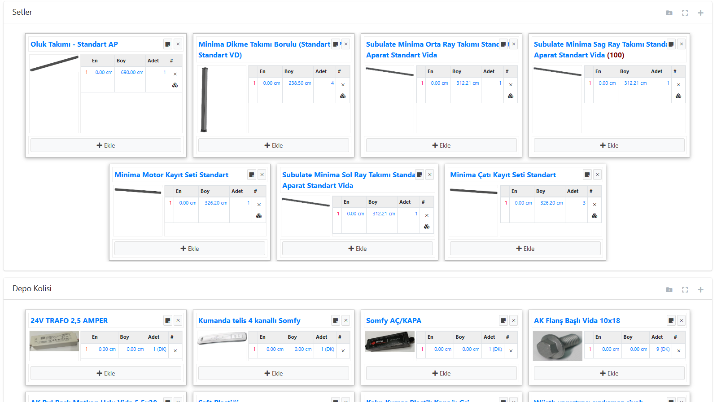Open the Minima Motor Kayıt Seti Standart link
717x402 pixels.
click(171, 175)
